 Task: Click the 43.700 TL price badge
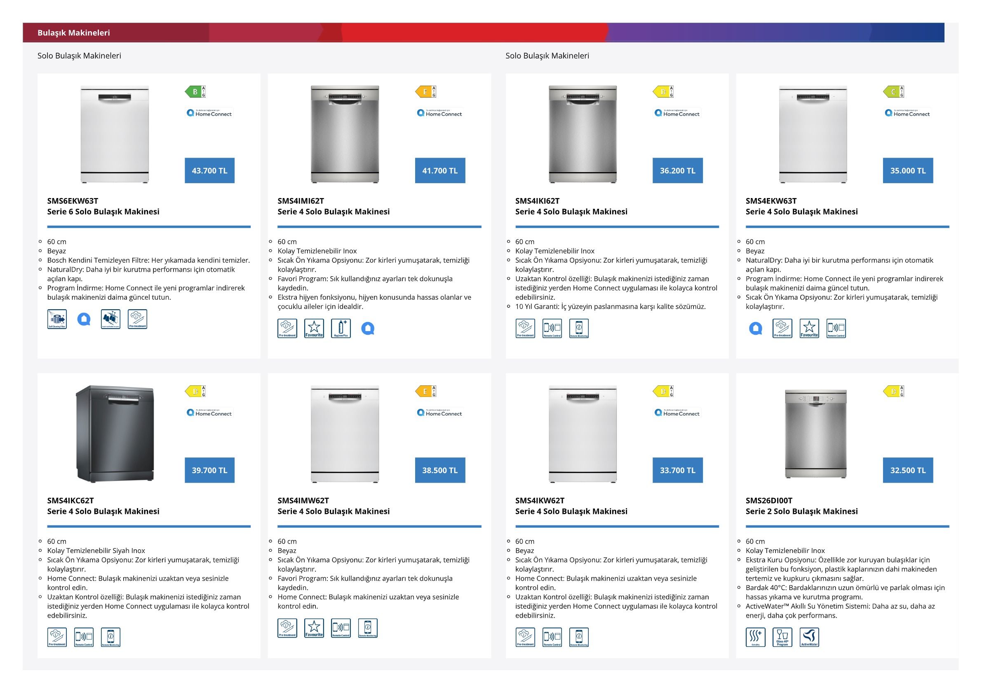pos(209,170)
